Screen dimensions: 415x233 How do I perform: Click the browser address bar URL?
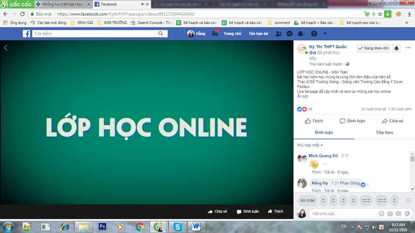126,14
